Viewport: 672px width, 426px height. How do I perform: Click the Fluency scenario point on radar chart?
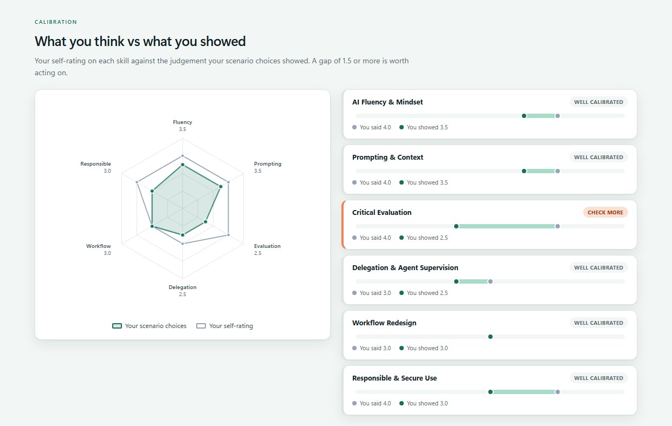point(183,165)
